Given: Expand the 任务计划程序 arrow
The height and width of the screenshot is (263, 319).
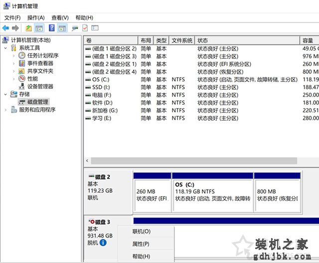Looking at the screenshot, I should tap(13, 55).
